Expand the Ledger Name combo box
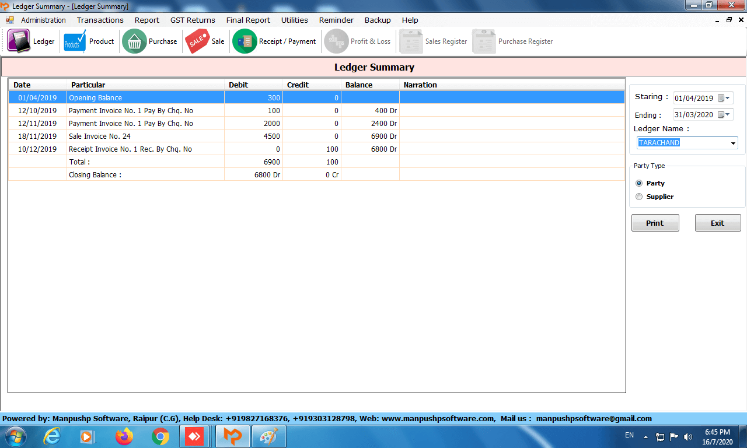The height and width of the screenshot is (448, 747). [733, 143]
